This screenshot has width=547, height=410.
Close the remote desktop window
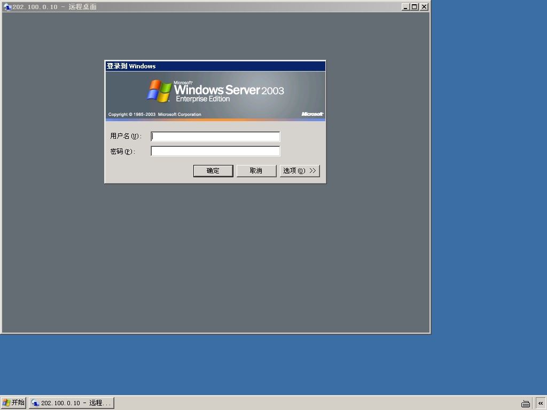(424, 6)
